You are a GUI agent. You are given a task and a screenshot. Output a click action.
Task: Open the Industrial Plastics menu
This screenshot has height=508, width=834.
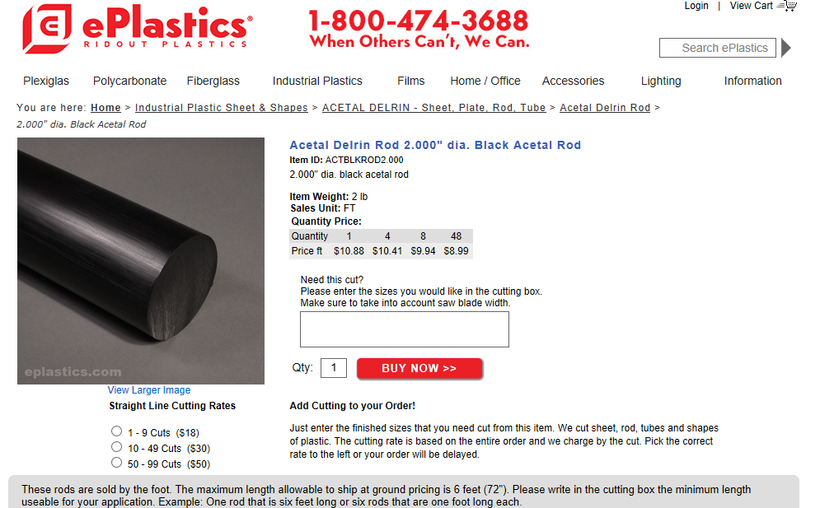[317, 81]
